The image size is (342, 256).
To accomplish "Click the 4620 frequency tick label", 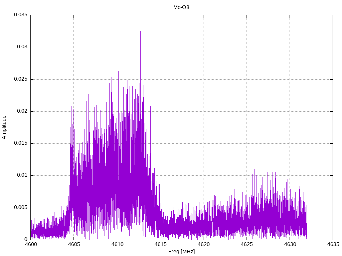I will tap(203, 244).
